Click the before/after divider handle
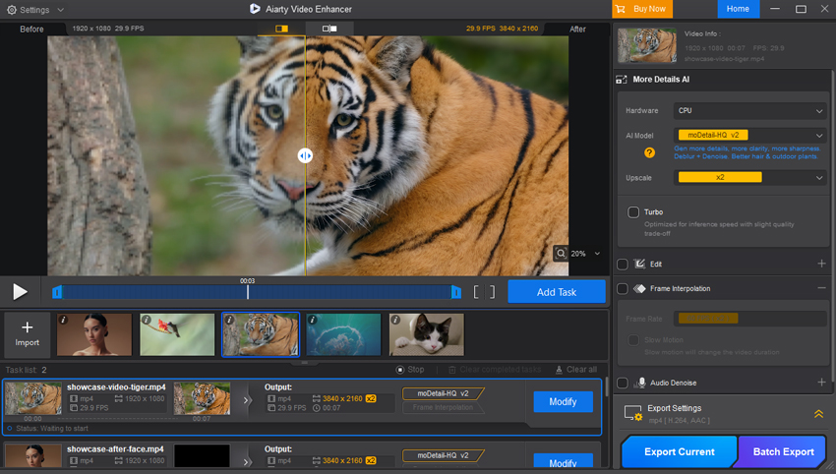This screenshot has width=836, height=474. (x=305, y=155)
